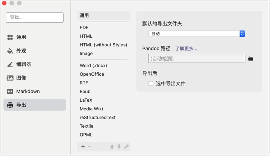
Task: Select 通用 in export list
Action: (103, 15)
